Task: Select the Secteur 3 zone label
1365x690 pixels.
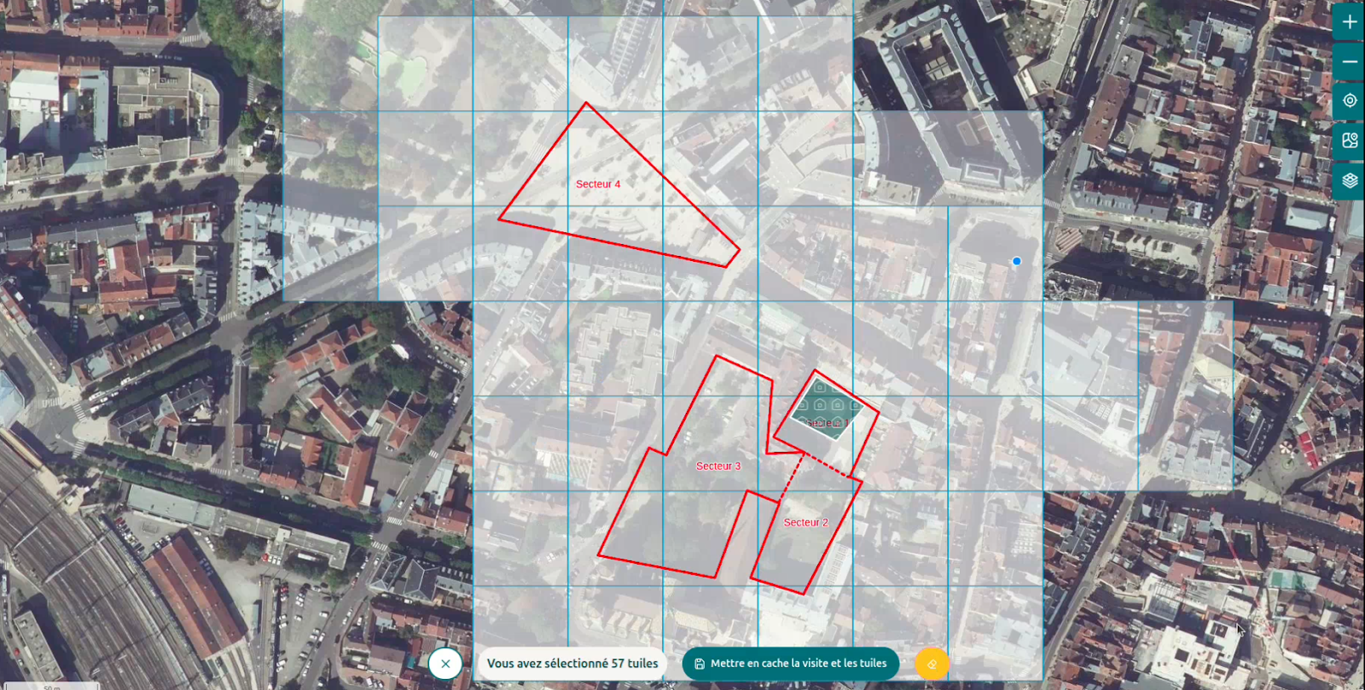Action: coord(717,467)
